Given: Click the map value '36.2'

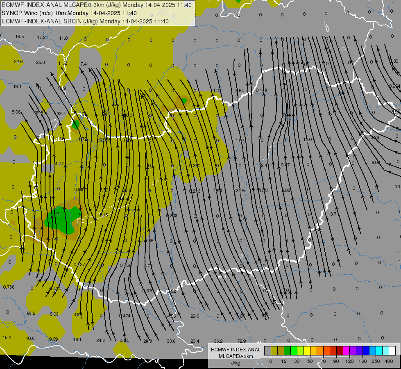Looking at the screenshot, I should coord(218,341).
